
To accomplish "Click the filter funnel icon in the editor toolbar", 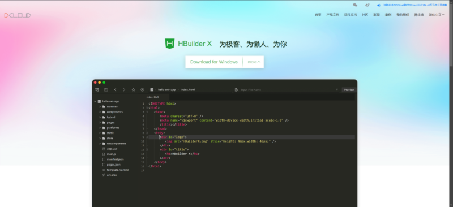I will click(x=337, y=90).
